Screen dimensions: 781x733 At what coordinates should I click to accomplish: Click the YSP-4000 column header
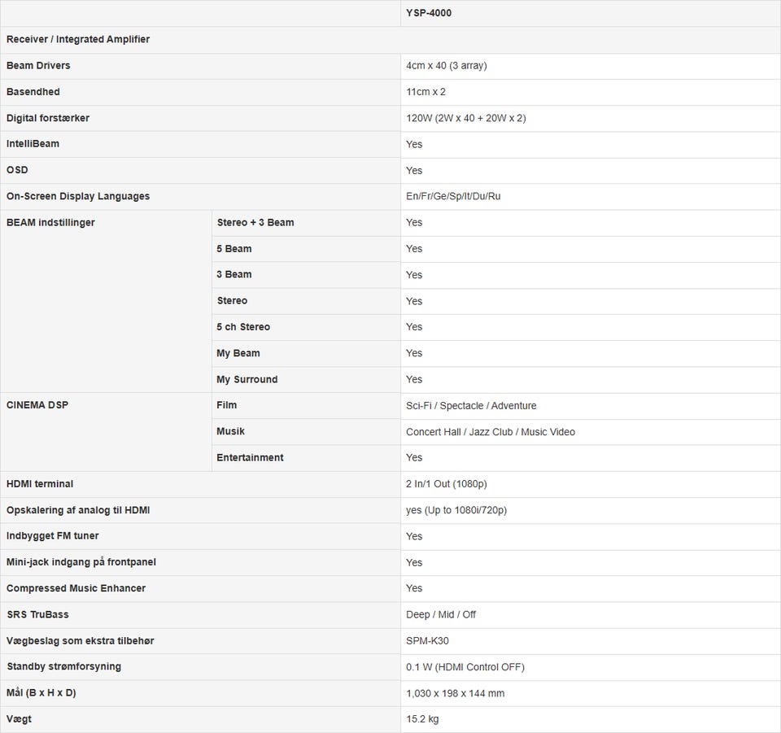pos(429,13)
